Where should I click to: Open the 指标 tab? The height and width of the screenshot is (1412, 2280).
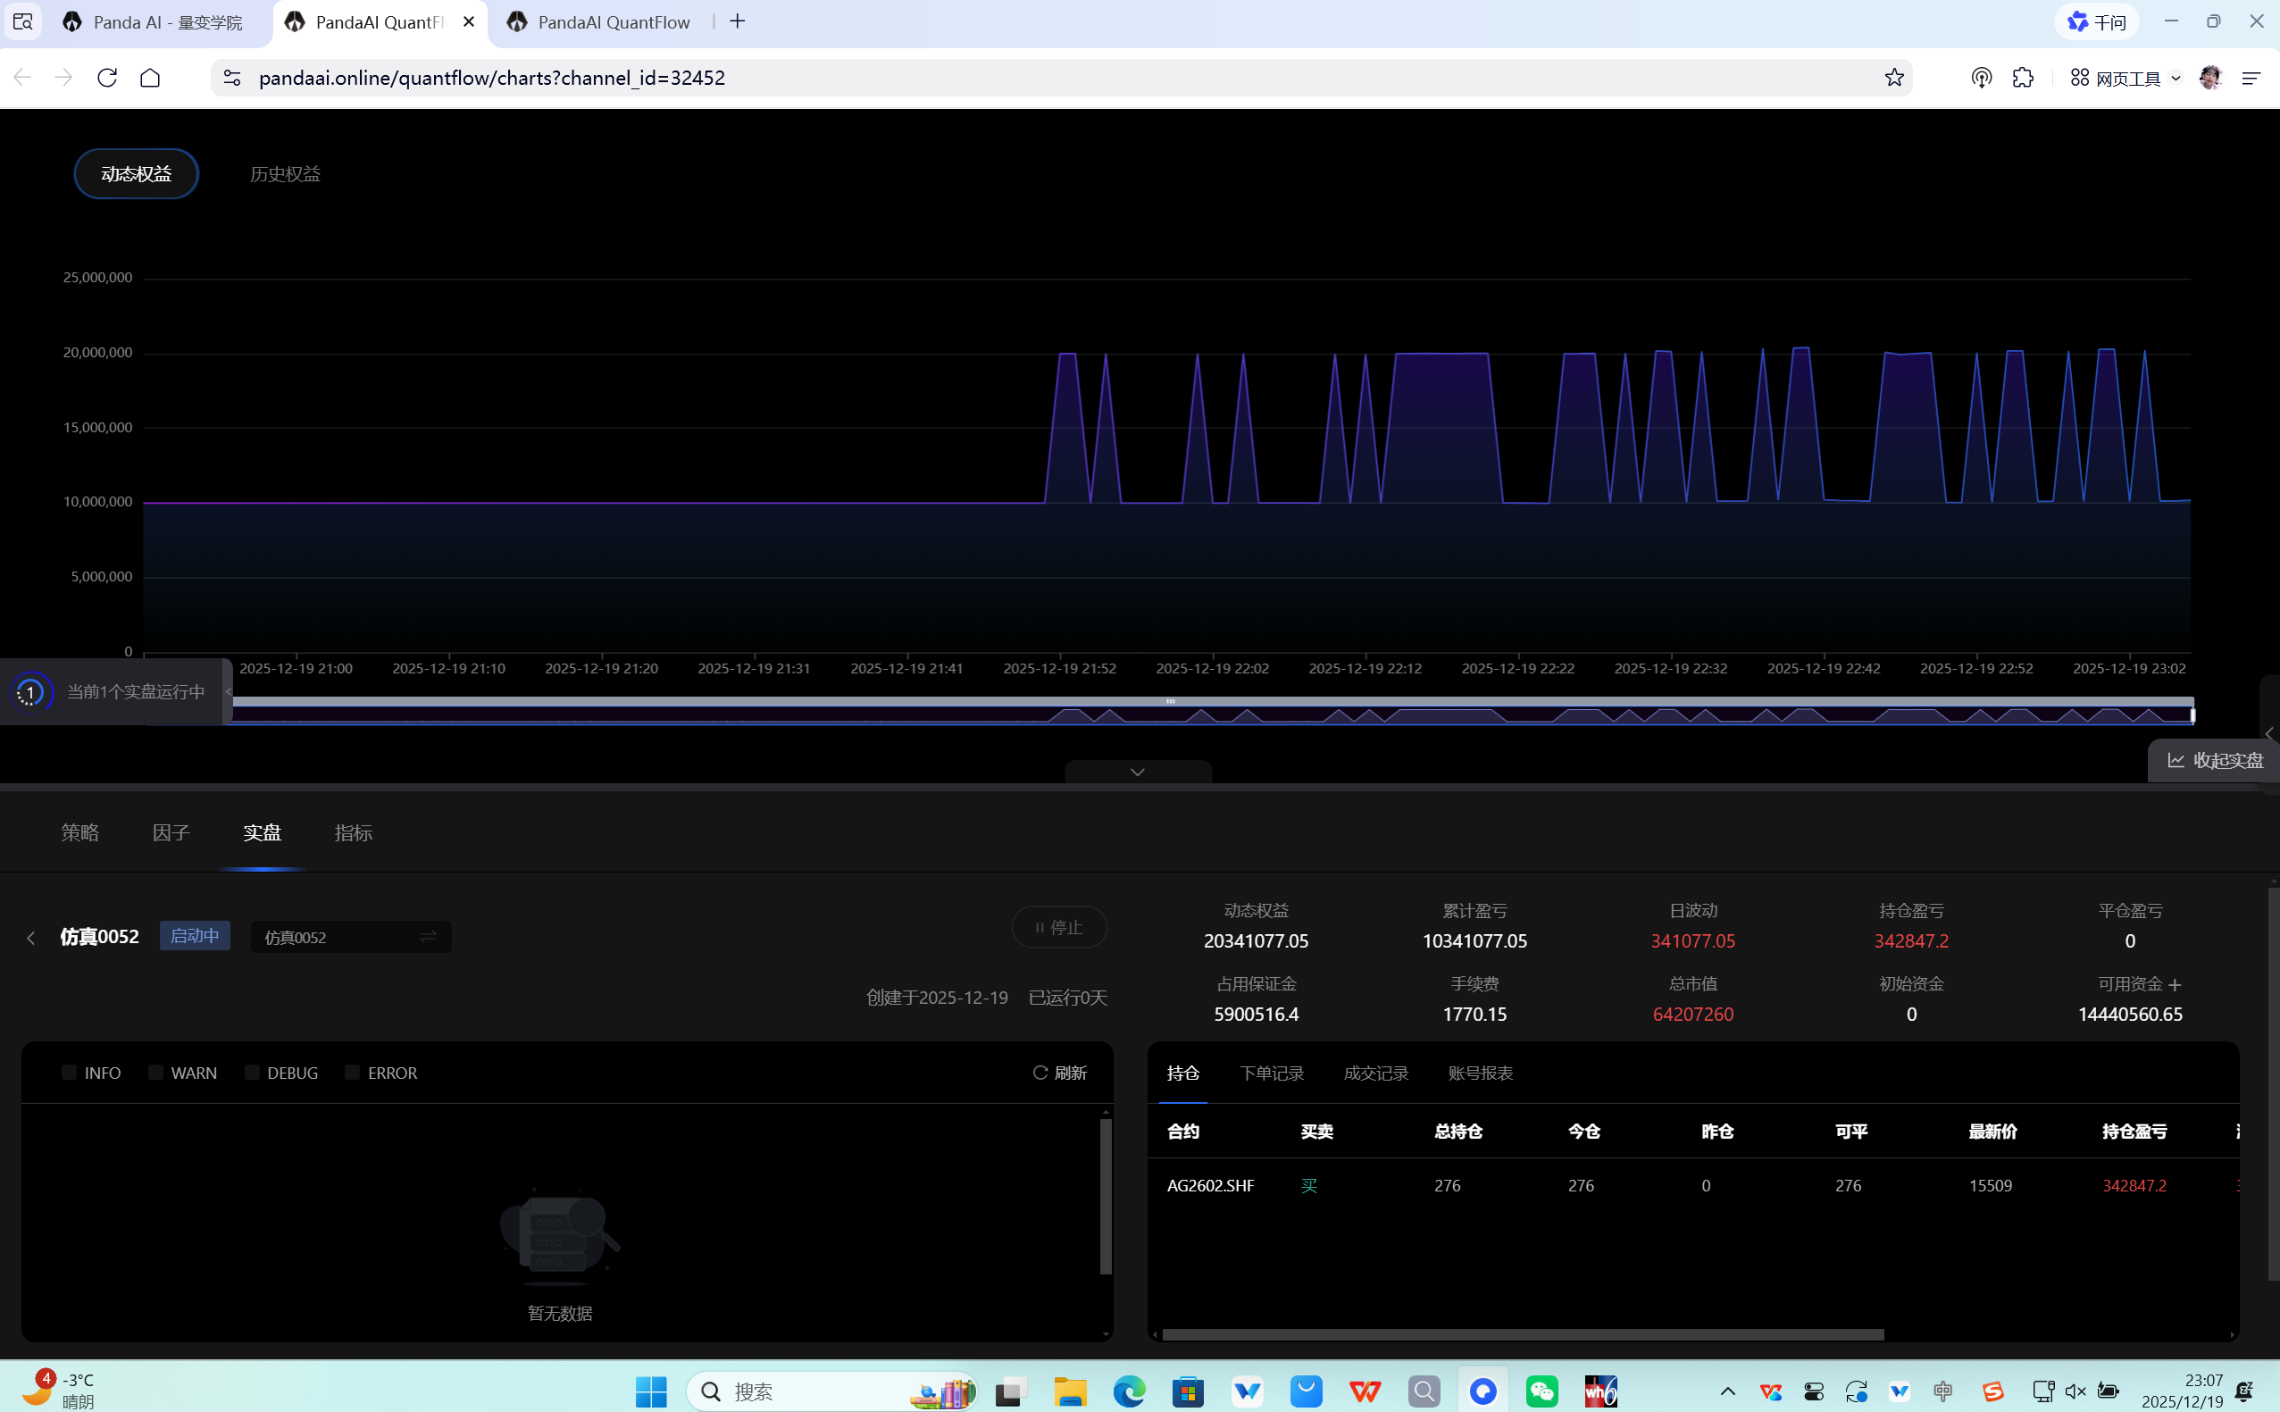(354, 832)
